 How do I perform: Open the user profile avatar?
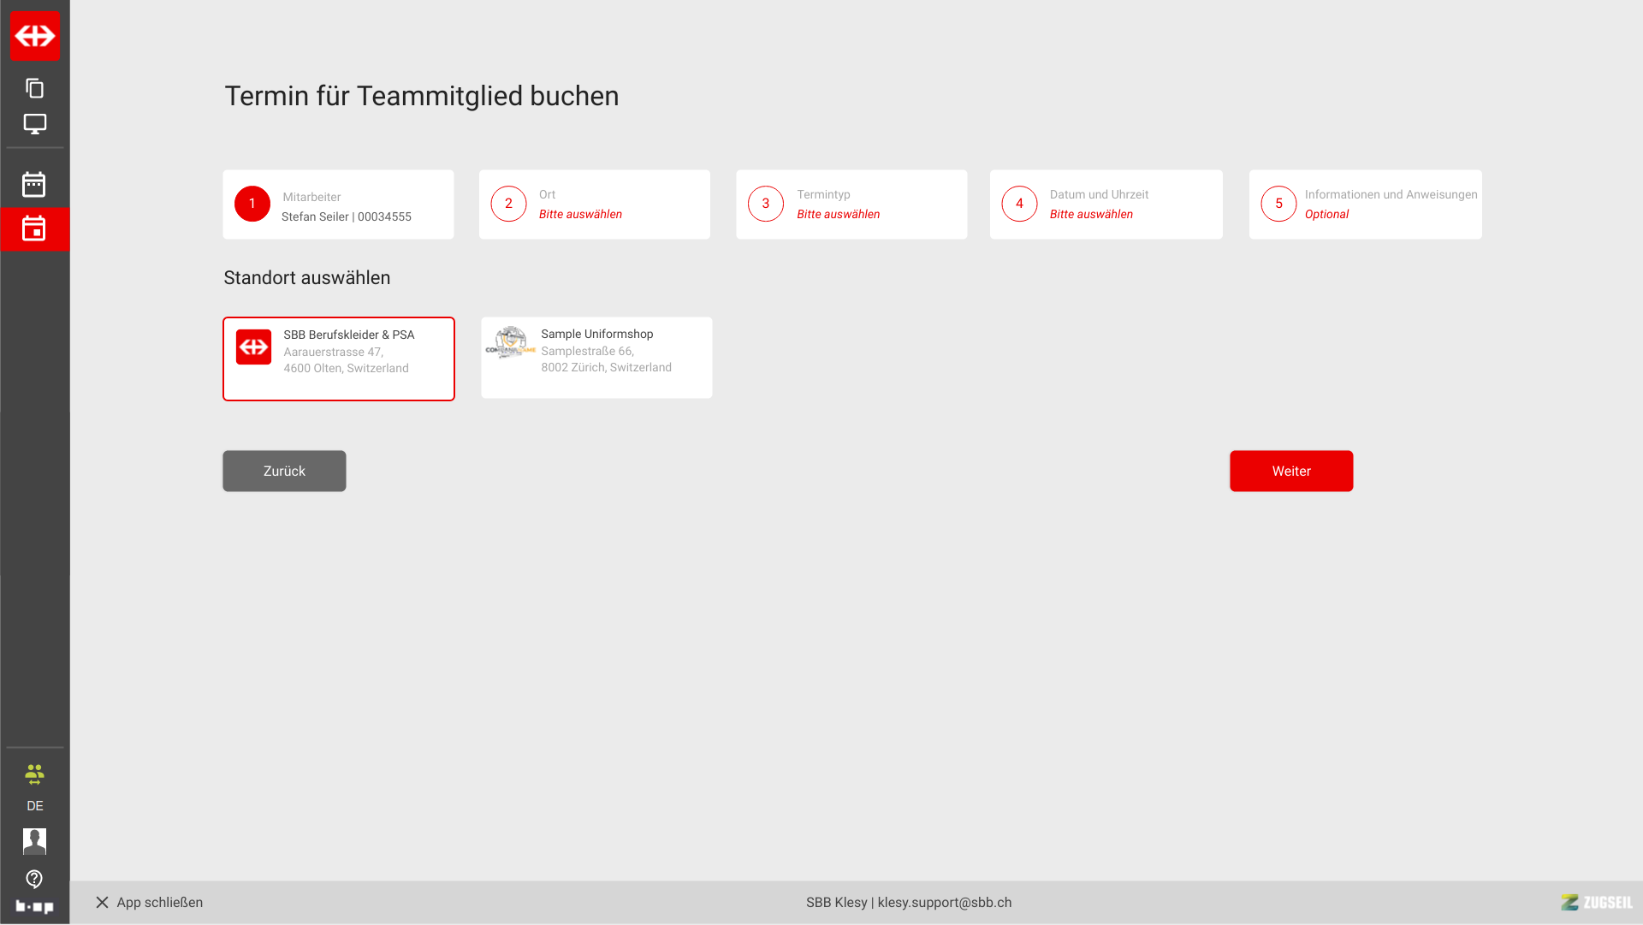34,841
